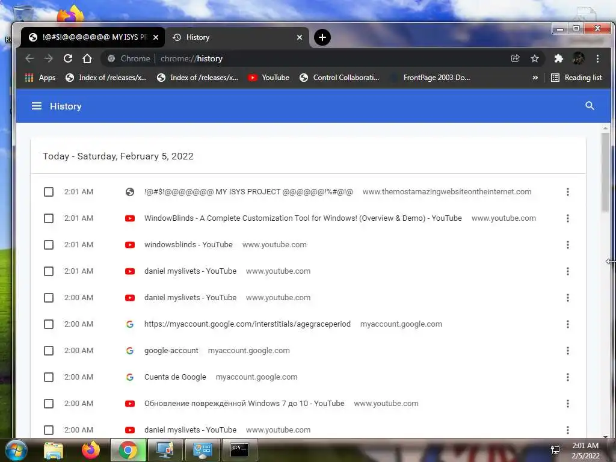Open actions menu for WindowBlinds Customization entry
Viewport: 616px width, 462px height.
coord(568,218)
